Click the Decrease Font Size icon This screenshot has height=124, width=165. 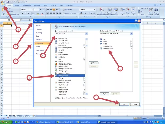point(43,10)
